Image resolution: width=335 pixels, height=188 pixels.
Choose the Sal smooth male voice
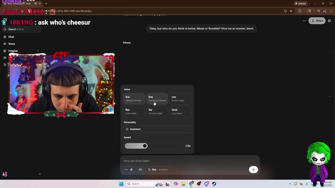(x=157, y=111)
